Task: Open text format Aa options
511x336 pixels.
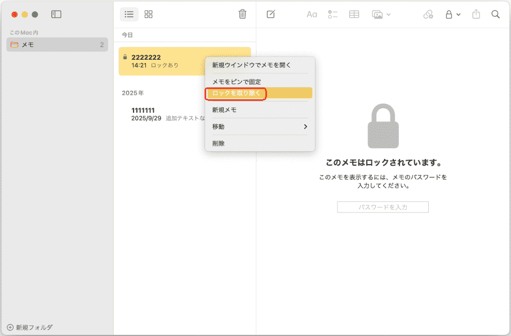Action: coord(312,14)
